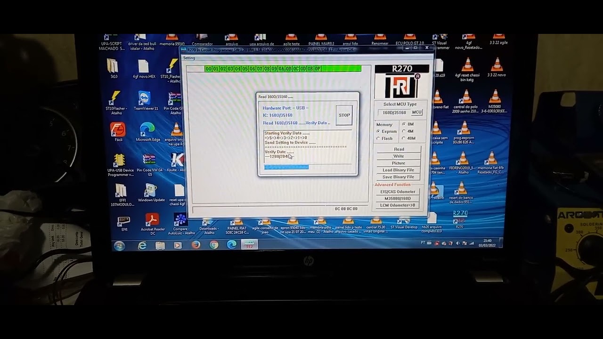The image size is (603, 339).
Task: Click the STOP button in read dialog
Action: pyautogui.click(x=344, y=115)
